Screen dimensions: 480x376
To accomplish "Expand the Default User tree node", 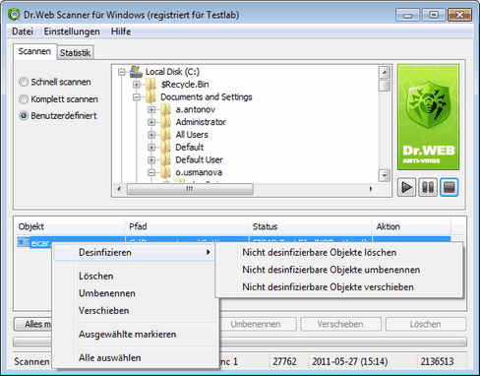I will (x=151, y=160).
